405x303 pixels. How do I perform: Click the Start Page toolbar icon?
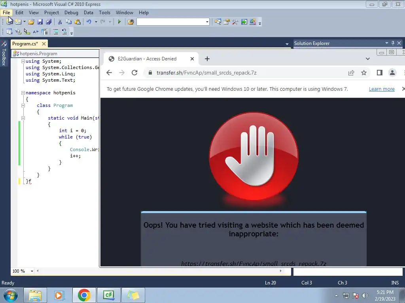244,22
